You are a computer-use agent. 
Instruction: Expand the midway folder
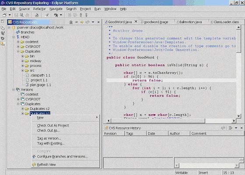point(23,61)
